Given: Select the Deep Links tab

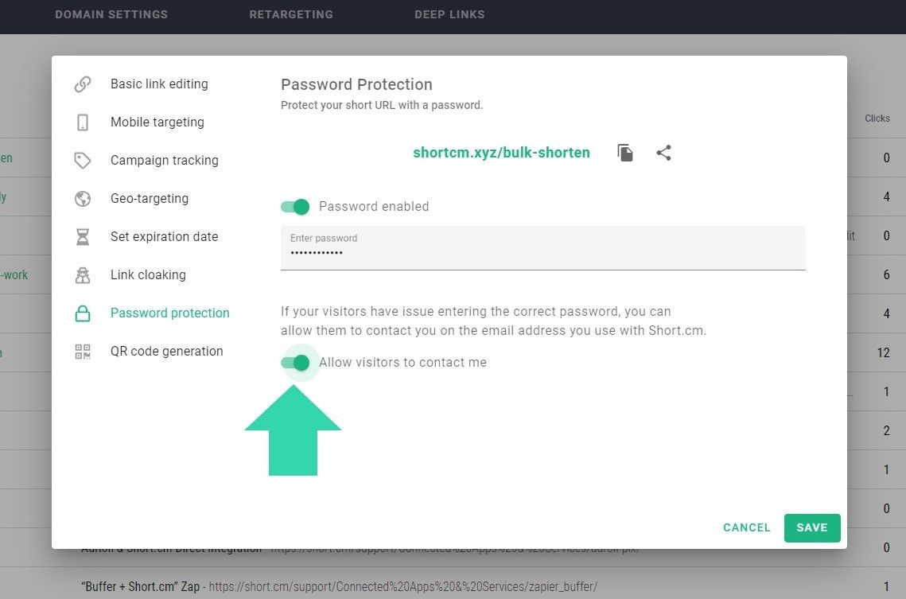Looking at the screenshot, I should pos(449,14).
